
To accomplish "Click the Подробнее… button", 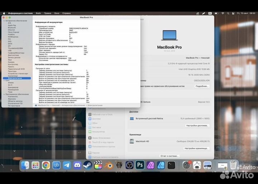I will click(x=202, y=86).
